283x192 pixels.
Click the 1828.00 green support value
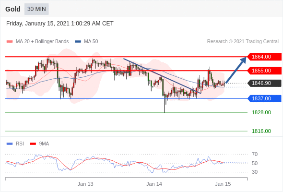pos(261,112)
